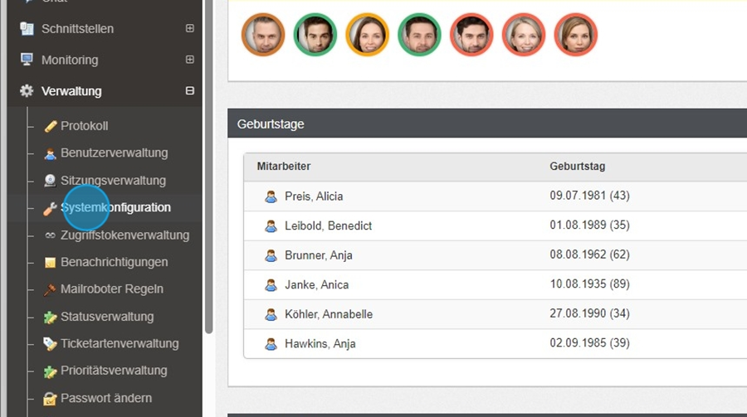Viewport: 747px width, 417px height.
Task: Click the tag icon for Ticketartenverwaltung
Action: (51, 344)
